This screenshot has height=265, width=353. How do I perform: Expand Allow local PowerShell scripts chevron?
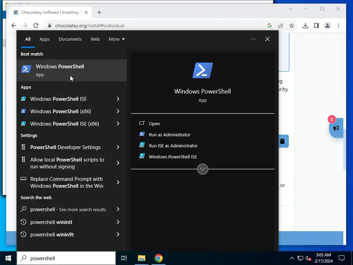pyautogui.click(x=118, y=163)
